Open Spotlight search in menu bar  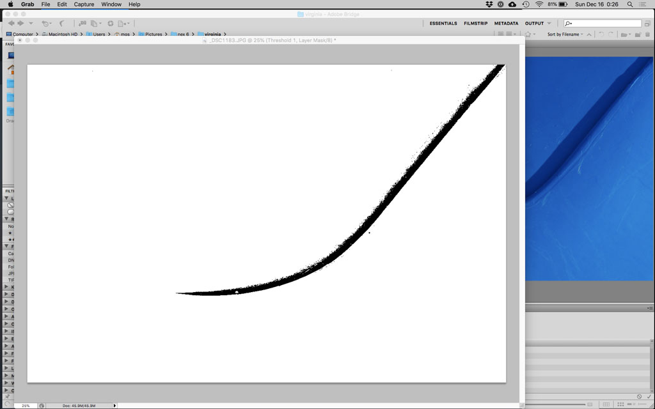629,4
